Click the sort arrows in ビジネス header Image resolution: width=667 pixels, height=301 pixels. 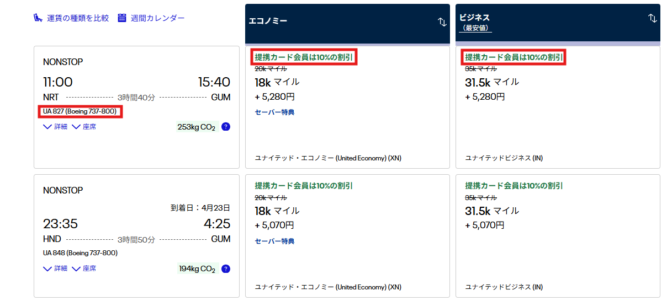coord(652,18)
